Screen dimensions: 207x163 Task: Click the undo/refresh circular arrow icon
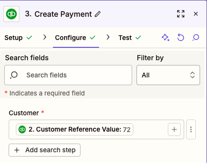pyautogui.click(x=181, y=37)
